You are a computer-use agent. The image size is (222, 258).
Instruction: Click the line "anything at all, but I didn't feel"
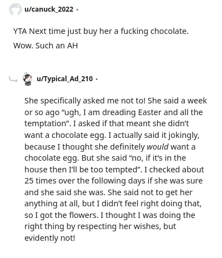[113, 204]
